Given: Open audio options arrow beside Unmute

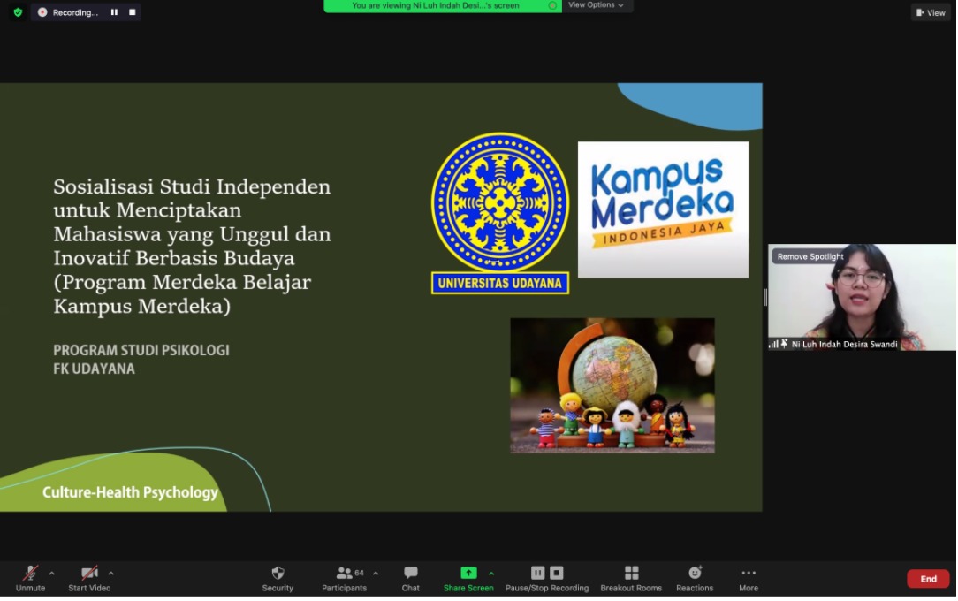Looking at the screenshot, I should tap(52, 574).
